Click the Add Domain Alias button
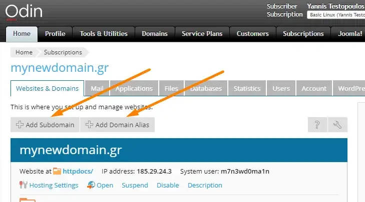Screen dimensions: 365x202 (117, 125)
